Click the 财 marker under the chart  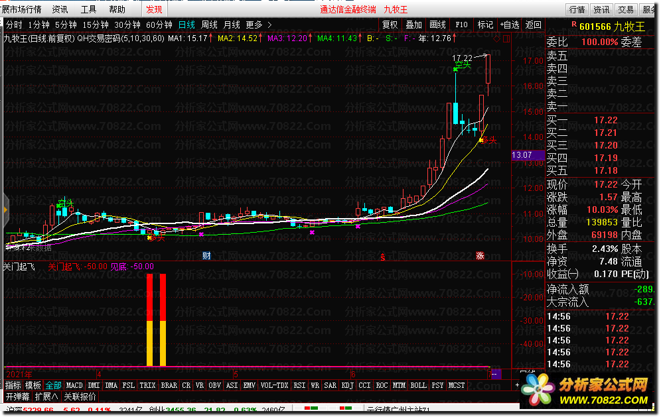(206, 256)
